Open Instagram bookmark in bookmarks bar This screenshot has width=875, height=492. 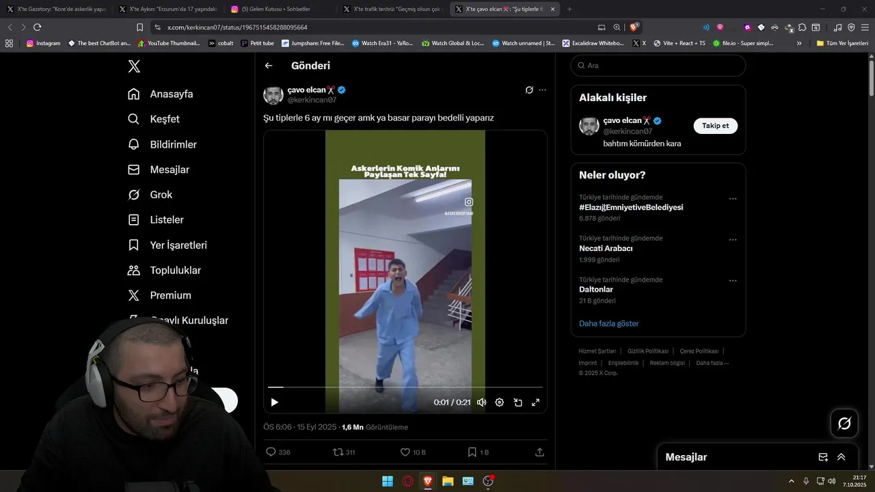44,43
